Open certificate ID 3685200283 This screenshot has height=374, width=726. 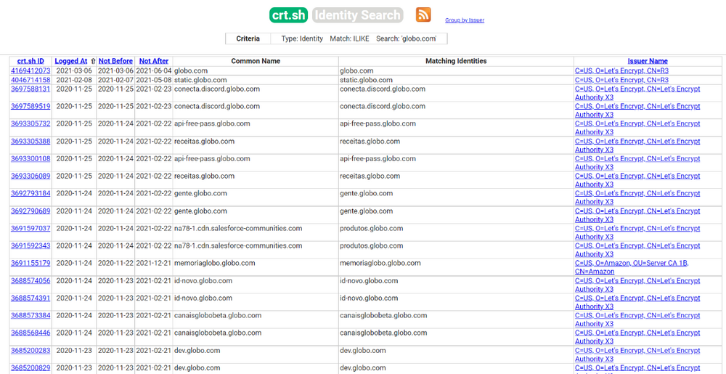[30, 350]
